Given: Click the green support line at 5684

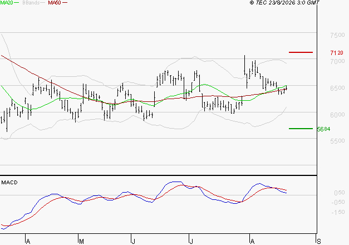Looking at the screenshot, I should point(301,129).
